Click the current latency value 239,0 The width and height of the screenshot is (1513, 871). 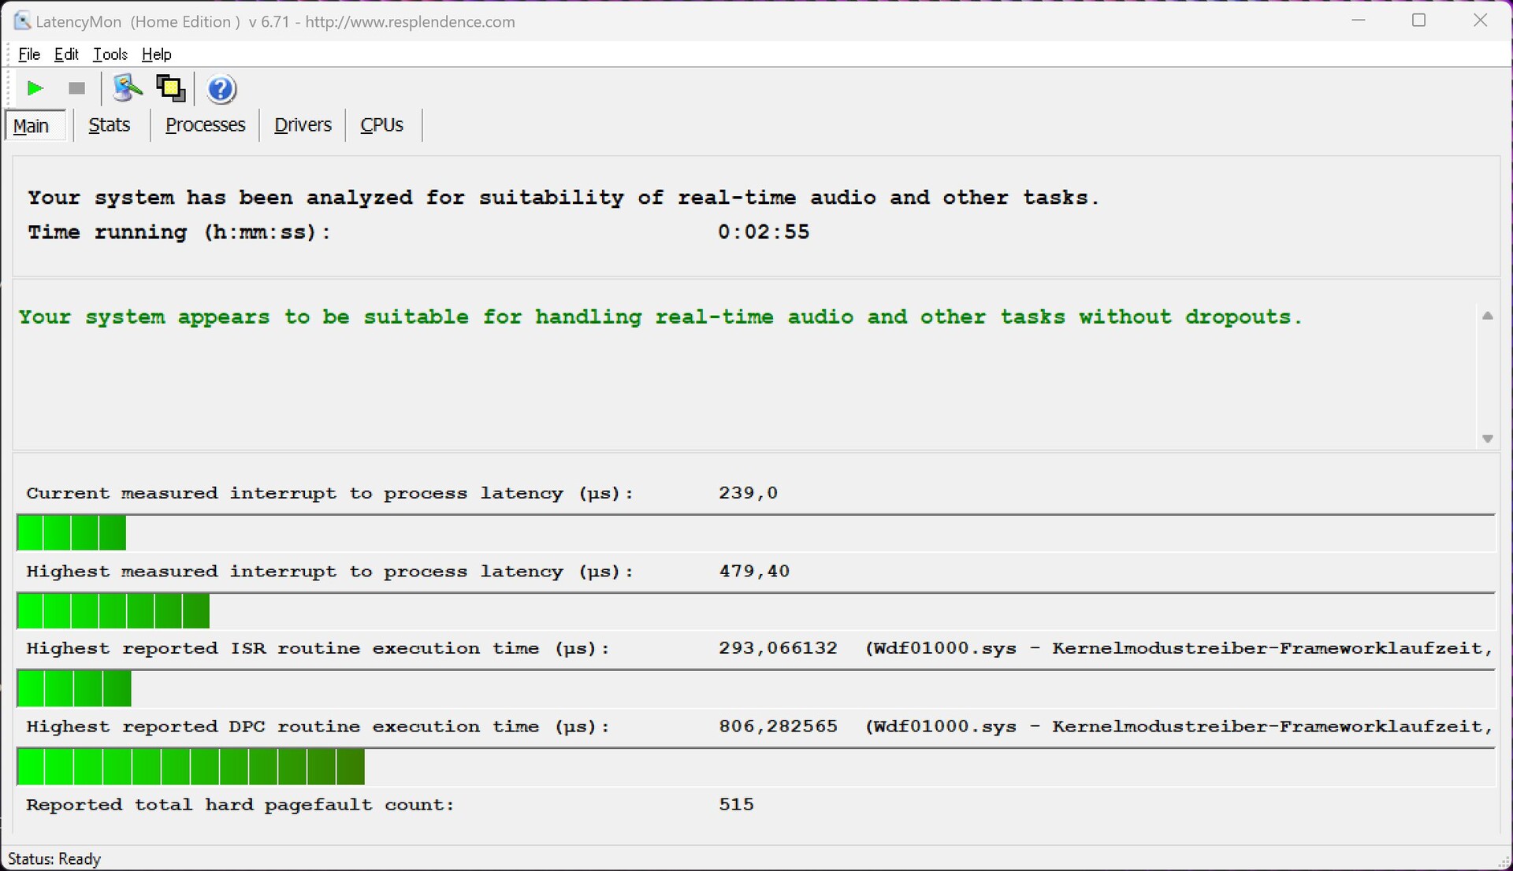tap(749, 493)
